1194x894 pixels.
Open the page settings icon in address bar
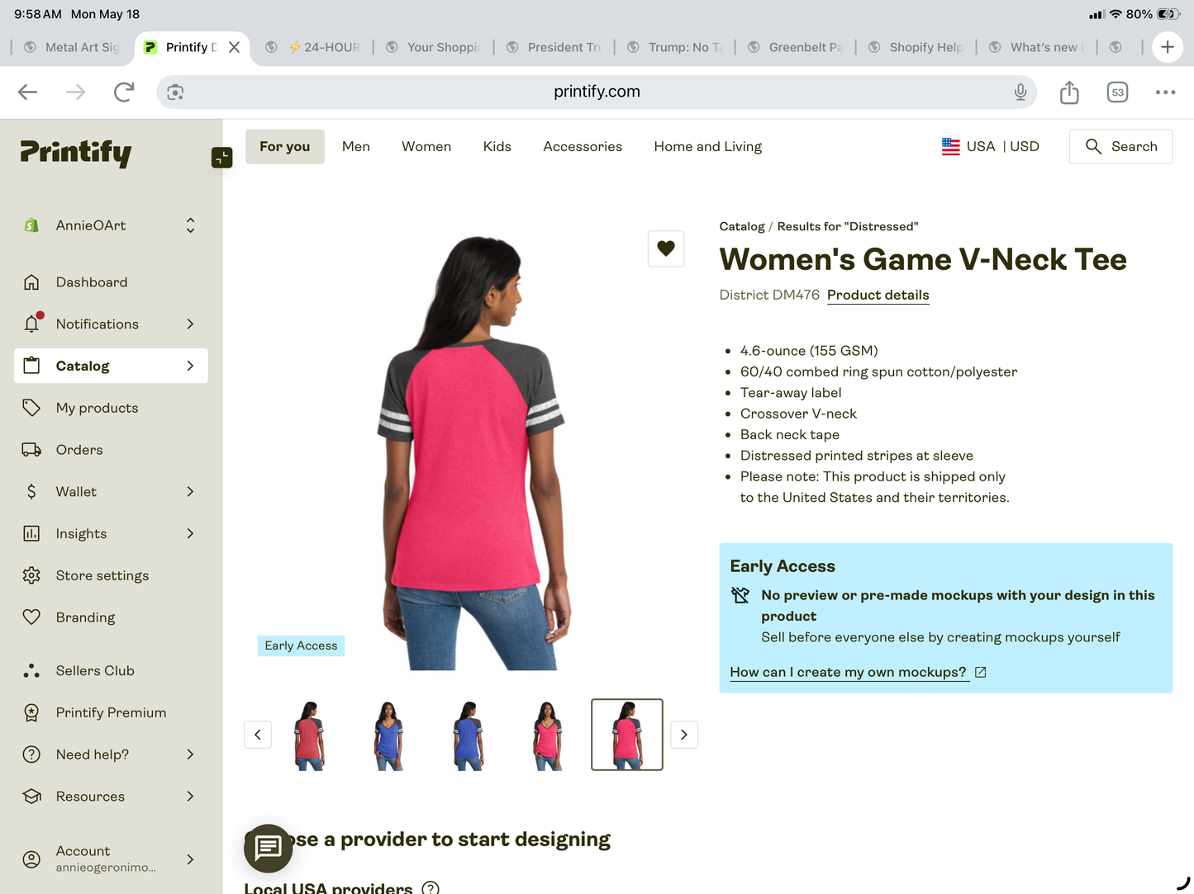coord(175,92)
